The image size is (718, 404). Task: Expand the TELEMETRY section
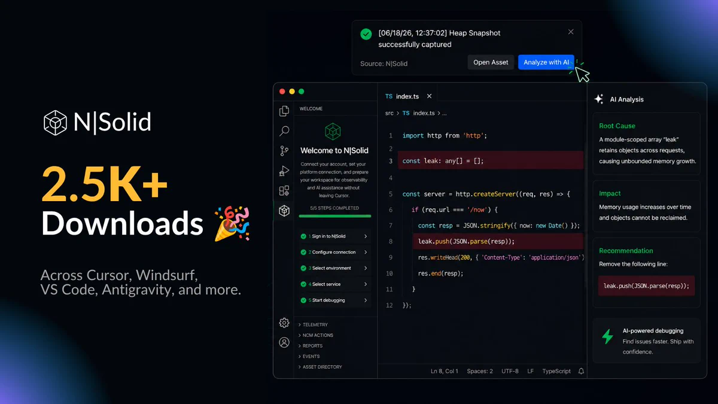pos(313,325)
